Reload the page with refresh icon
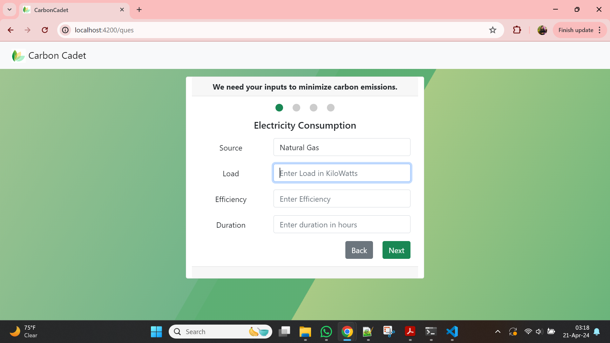The width and height of the screenshot is (610, 343). coord(45,30)
